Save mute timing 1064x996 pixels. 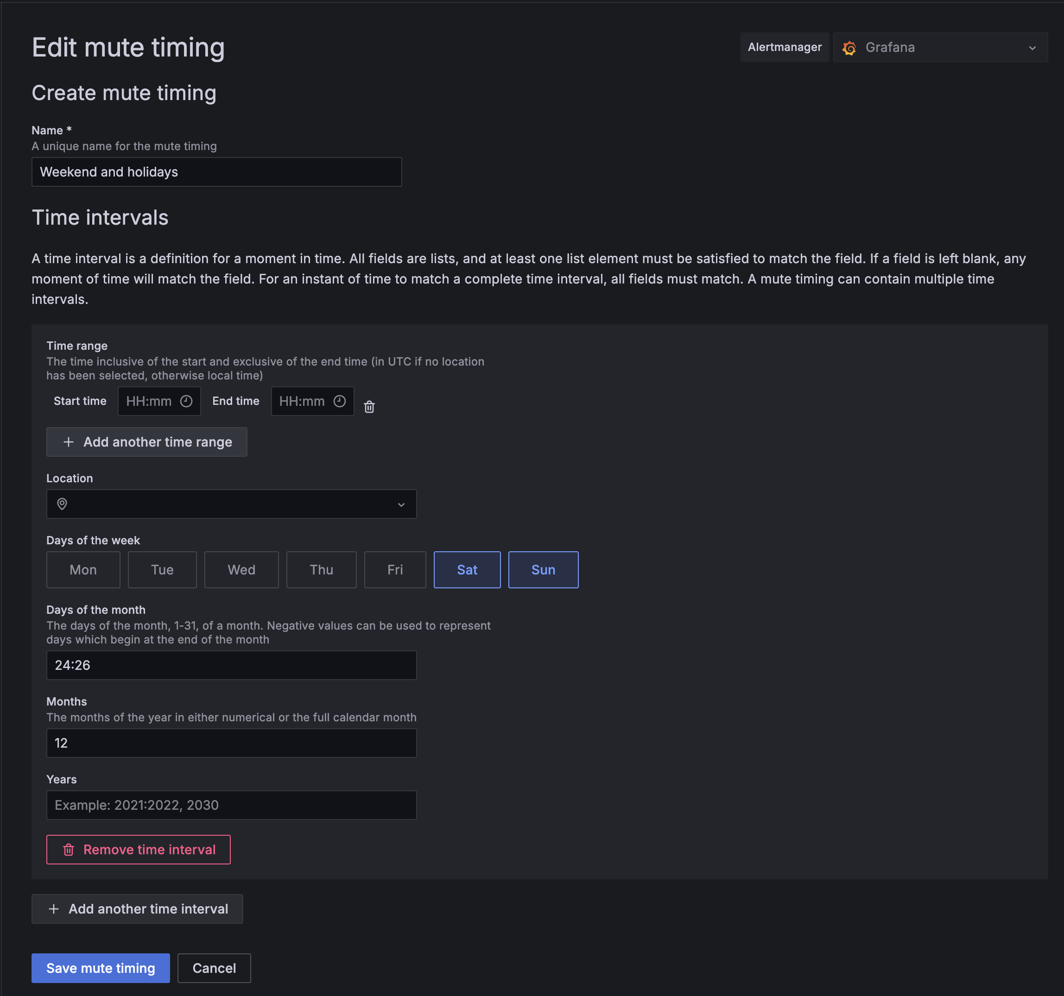point(101,968)
